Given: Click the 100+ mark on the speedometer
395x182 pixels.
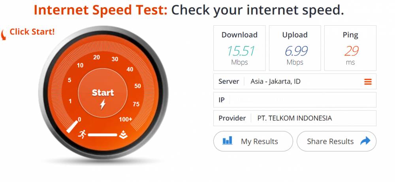Looking at the screenshot, I should pyautogui.click(x=126, y=119).
